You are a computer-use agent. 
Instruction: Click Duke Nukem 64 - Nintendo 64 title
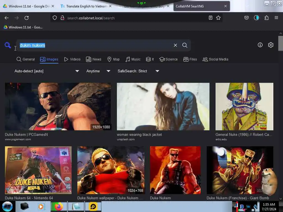[x=29, y=198]
